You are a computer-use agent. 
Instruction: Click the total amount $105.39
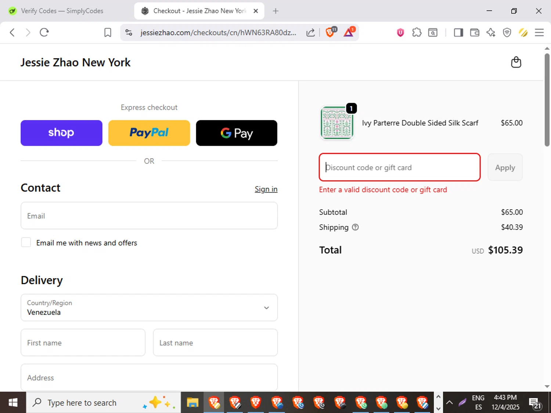pos(505,250)
